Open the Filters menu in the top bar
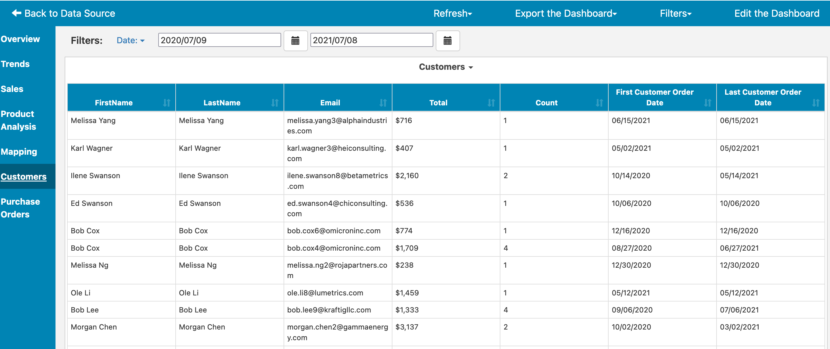 coord(675,13)
